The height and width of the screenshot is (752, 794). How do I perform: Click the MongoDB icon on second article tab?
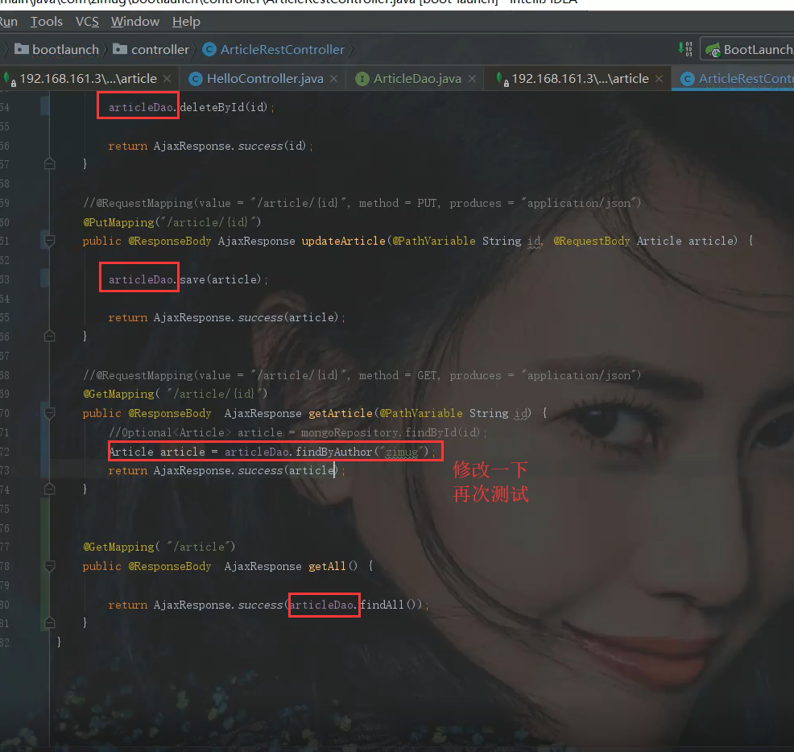(x=501, y=78)
